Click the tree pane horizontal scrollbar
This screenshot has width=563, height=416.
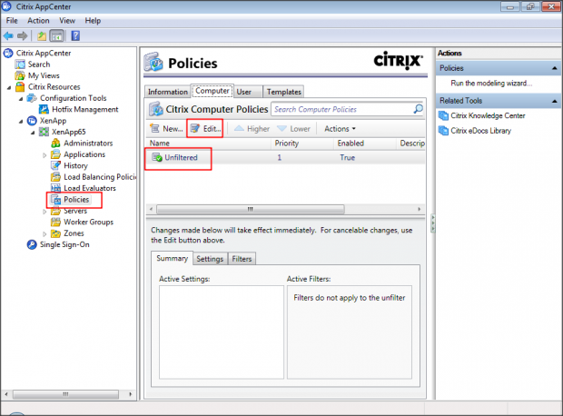(65, 394)
